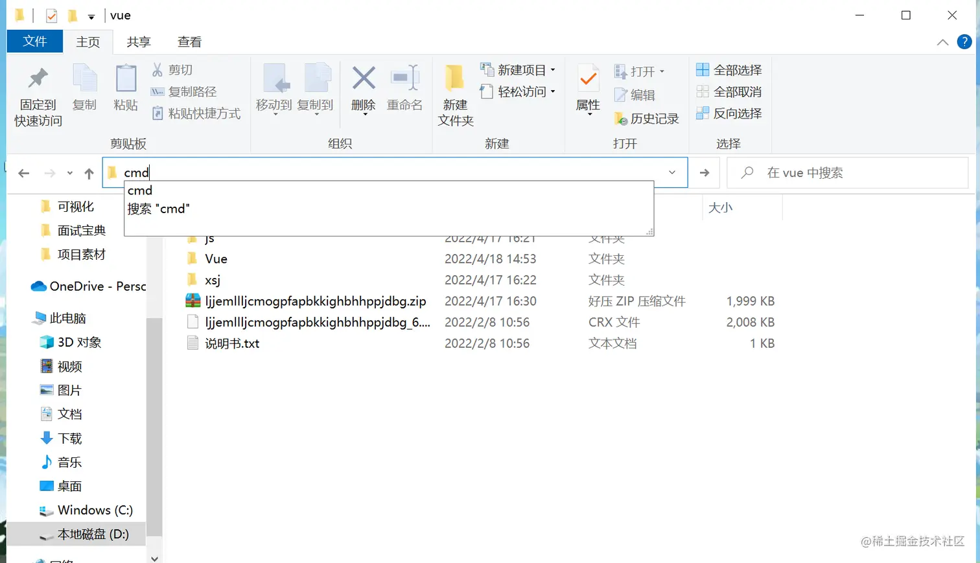Collapse the ribbon with the chevron

pyautogui.click(x=942, y=42)
